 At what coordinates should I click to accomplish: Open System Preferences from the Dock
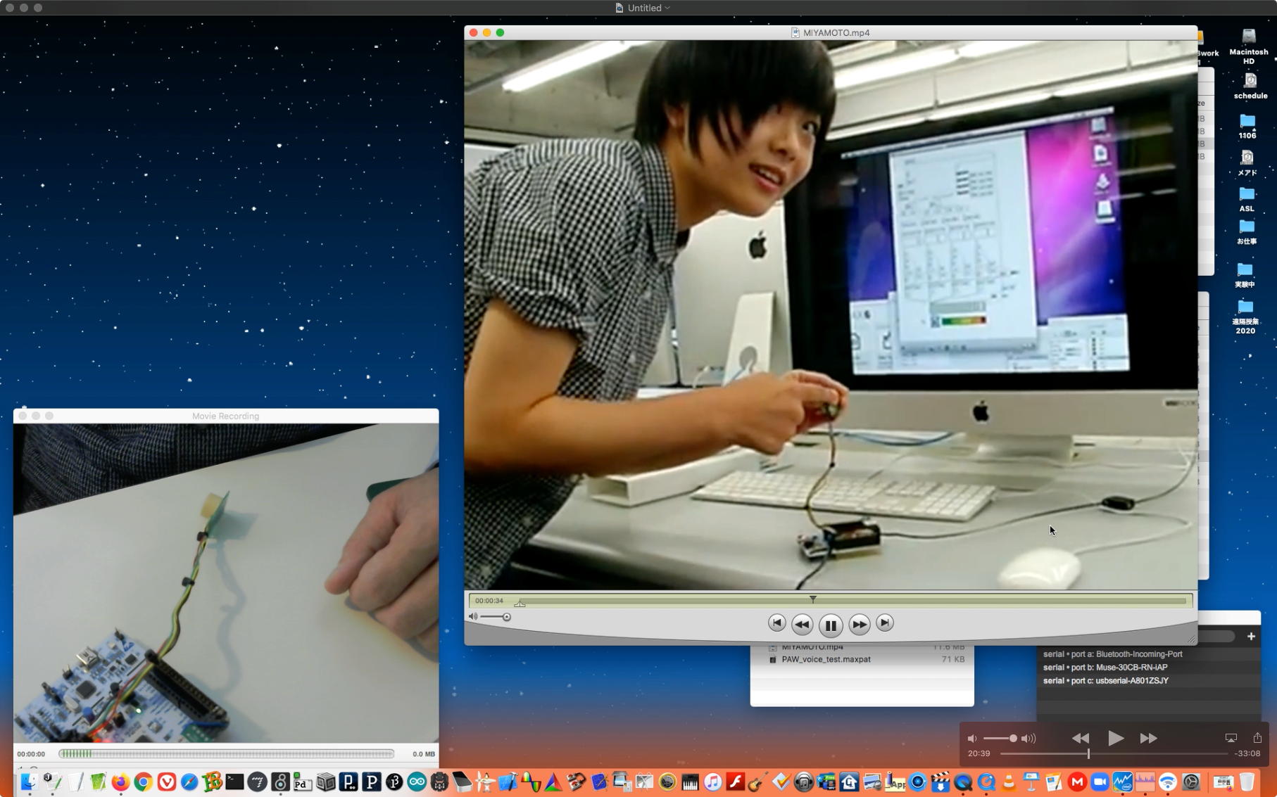[1191, 782]
